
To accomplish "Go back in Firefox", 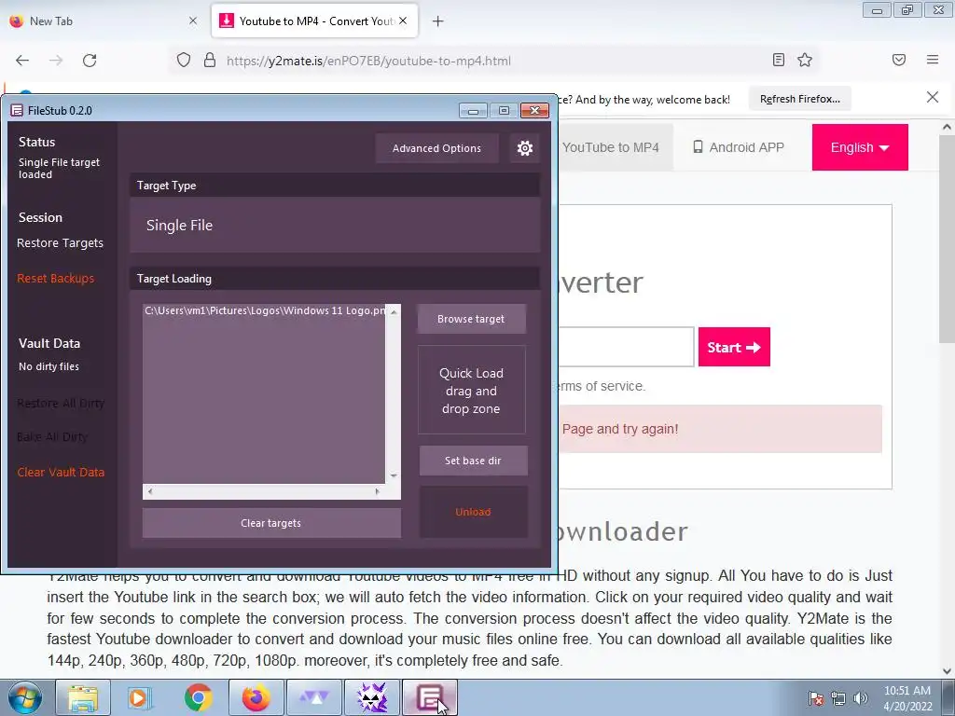I will 22,61.
